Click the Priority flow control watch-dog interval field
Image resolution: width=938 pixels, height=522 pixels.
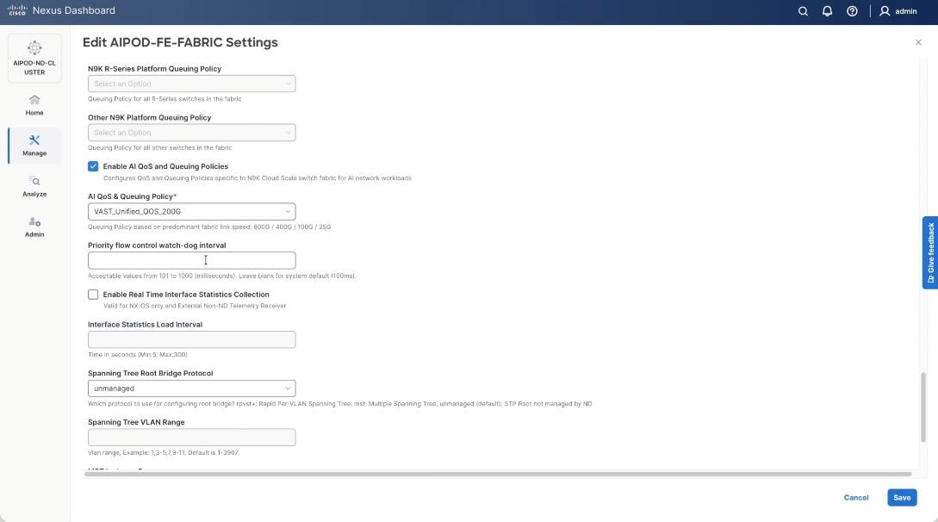(191, 259)
